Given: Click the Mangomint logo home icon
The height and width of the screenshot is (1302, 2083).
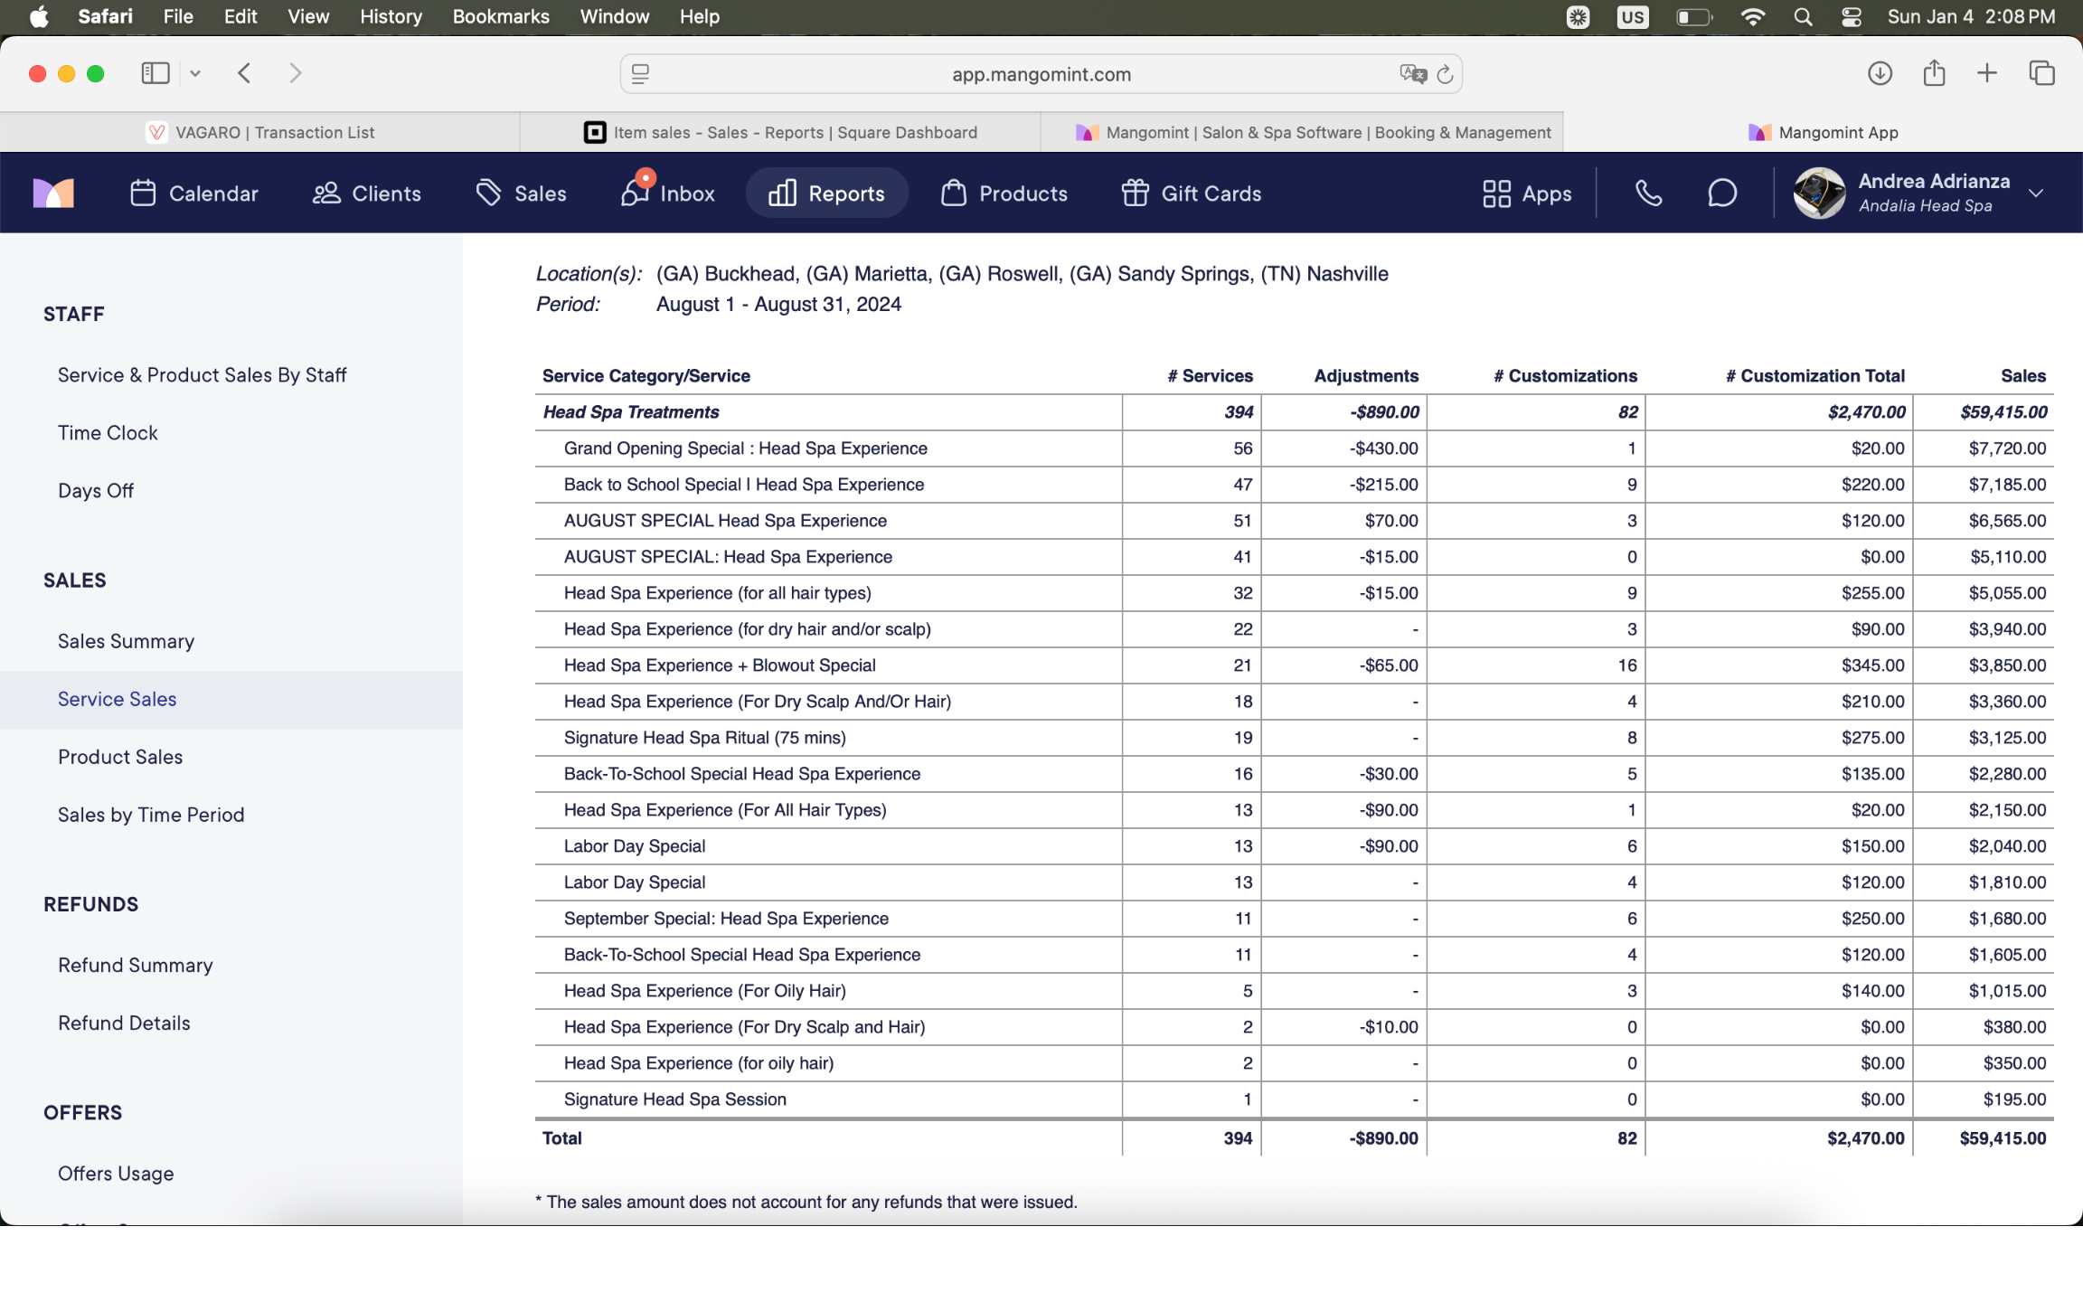Looking at the screenshot, I should click(x=53, y=193).
